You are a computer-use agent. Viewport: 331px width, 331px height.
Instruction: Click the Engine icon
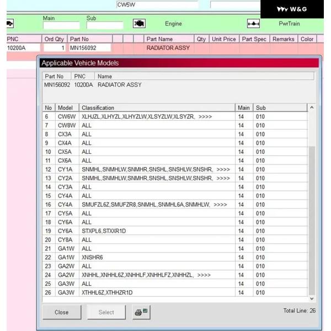pyautogui.click(x=139, y=23)
